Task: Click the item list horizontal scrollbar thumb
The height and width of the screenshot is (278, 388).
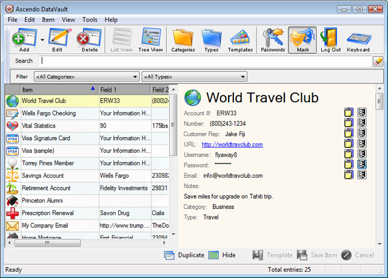Action: 47,243
